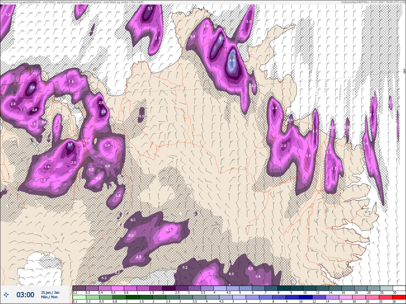
Task: Pick the snow legend swatch between 0.2 and 0.3
Action: click(x=79, y=288)
